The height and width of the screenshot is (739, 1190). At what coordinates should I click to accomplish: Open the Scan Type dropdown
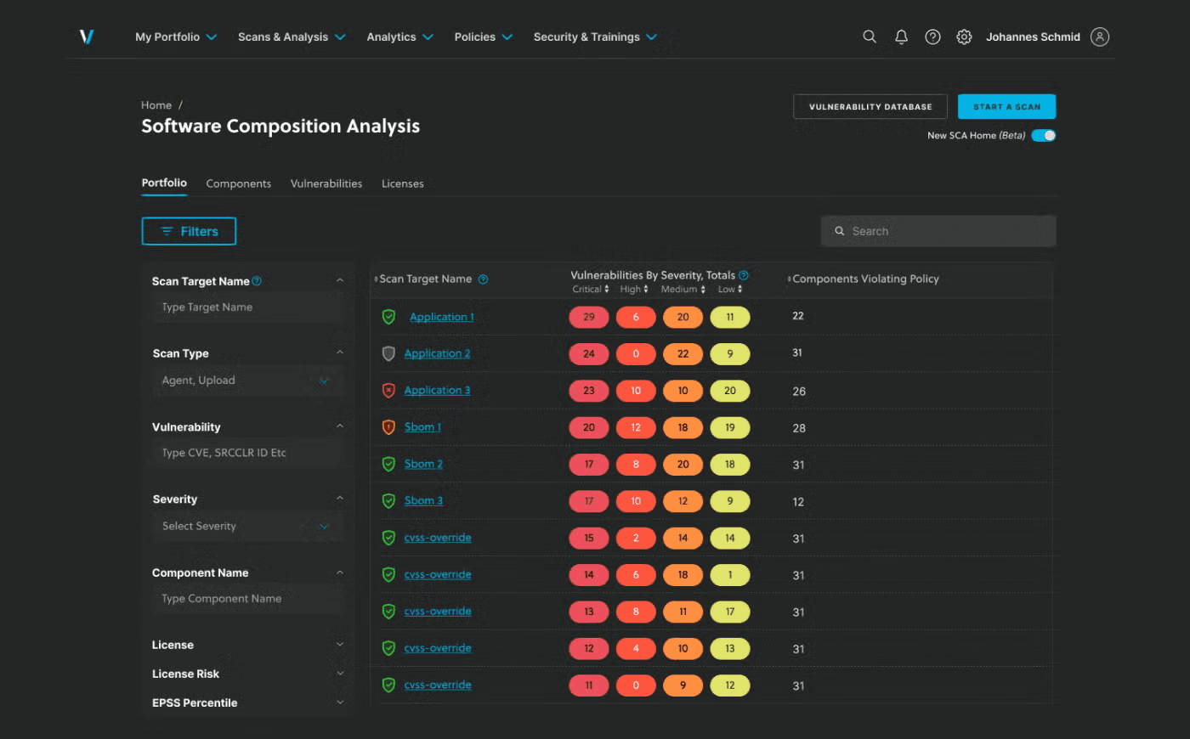(324, 381)
